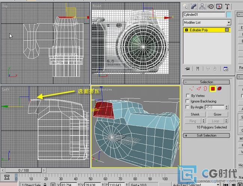243x186 pixels.
Task: Select Vertex sub-object level
Action: [x=191, y=89]
